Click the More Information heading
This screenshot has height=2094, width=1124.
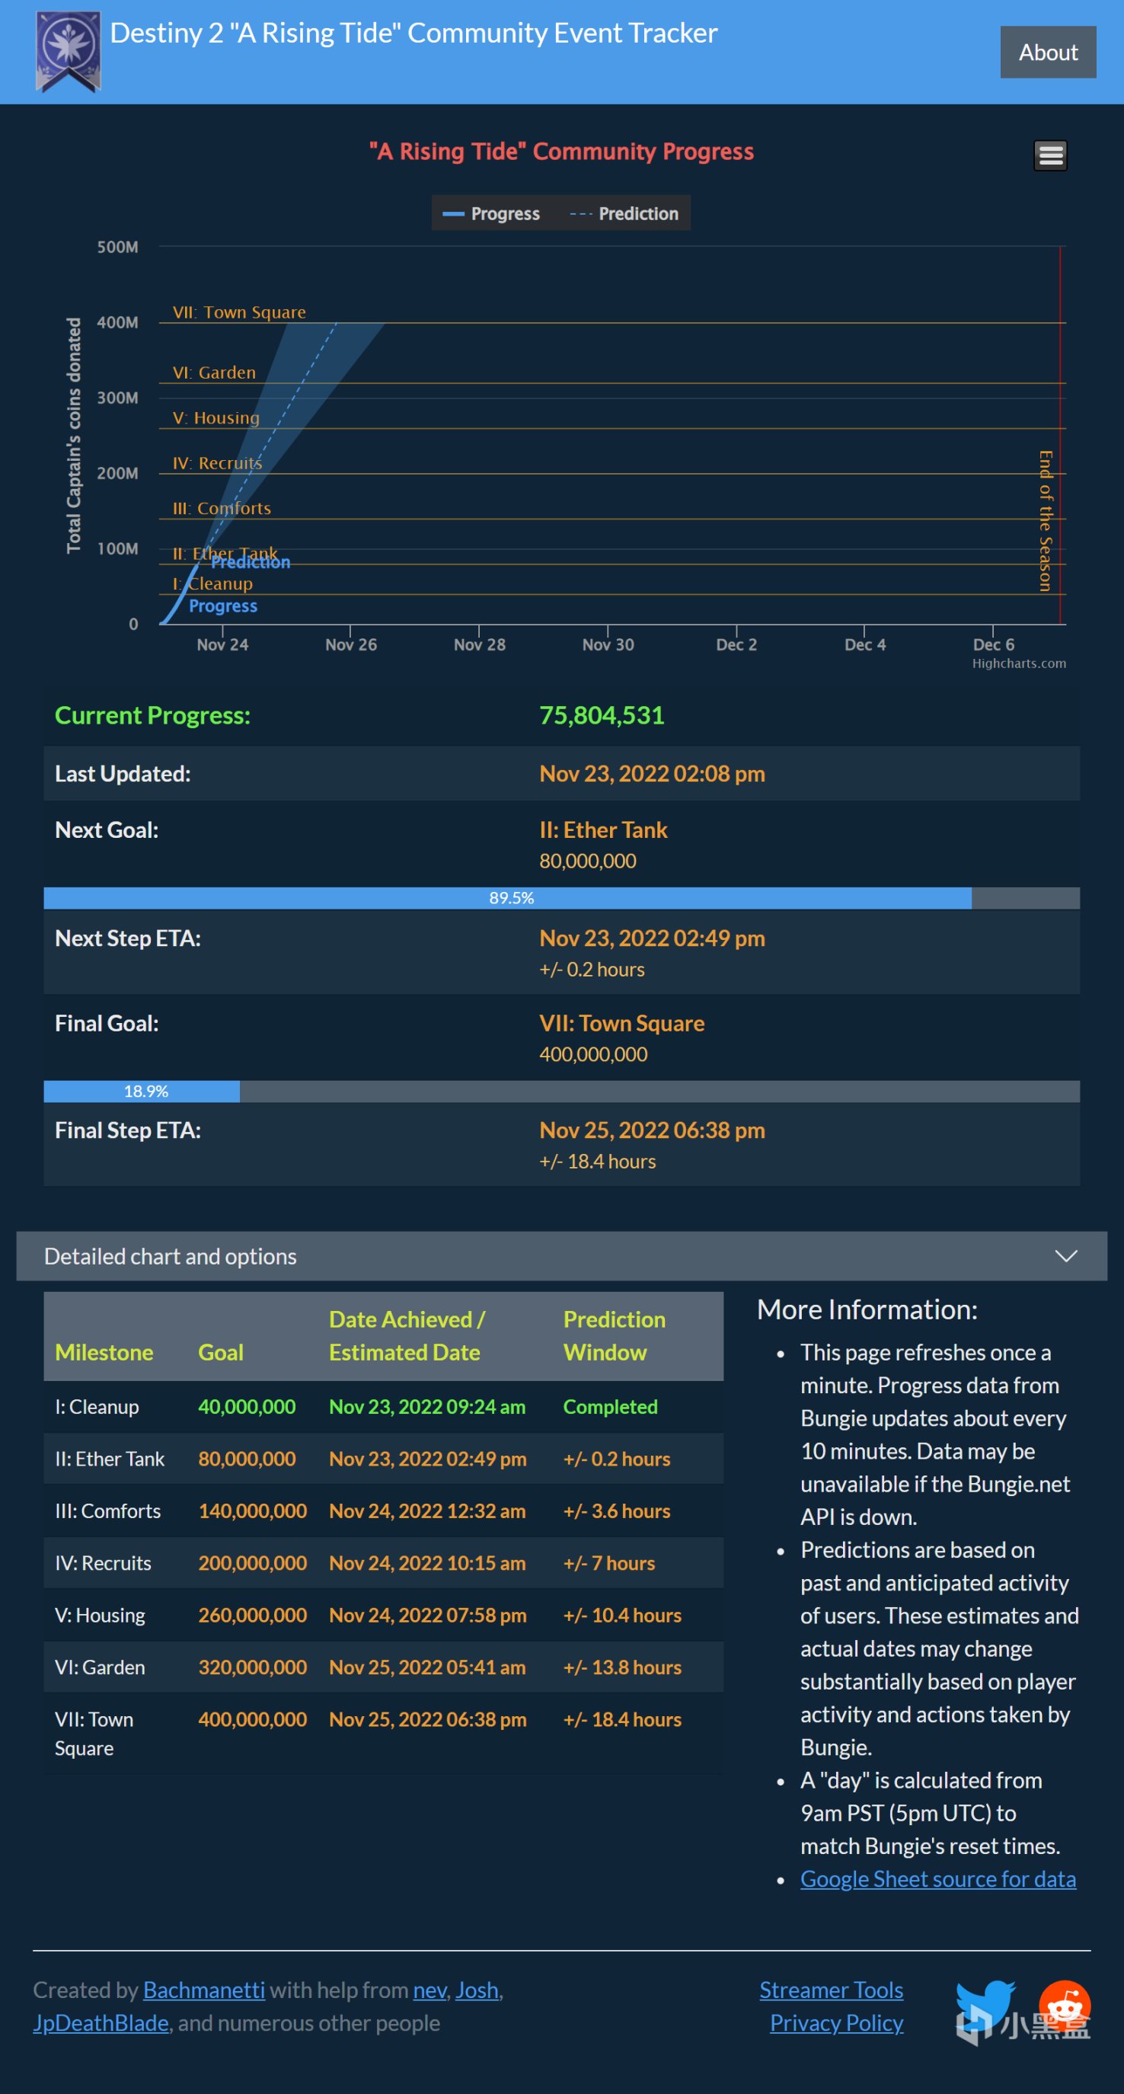click(x=867, y=1309)
